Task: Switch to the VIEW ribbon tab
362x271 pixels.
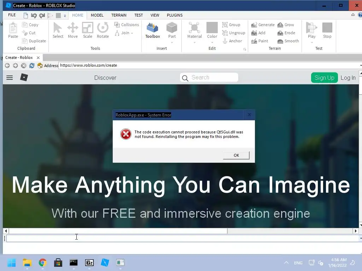Action: click(x=155, y=15)
